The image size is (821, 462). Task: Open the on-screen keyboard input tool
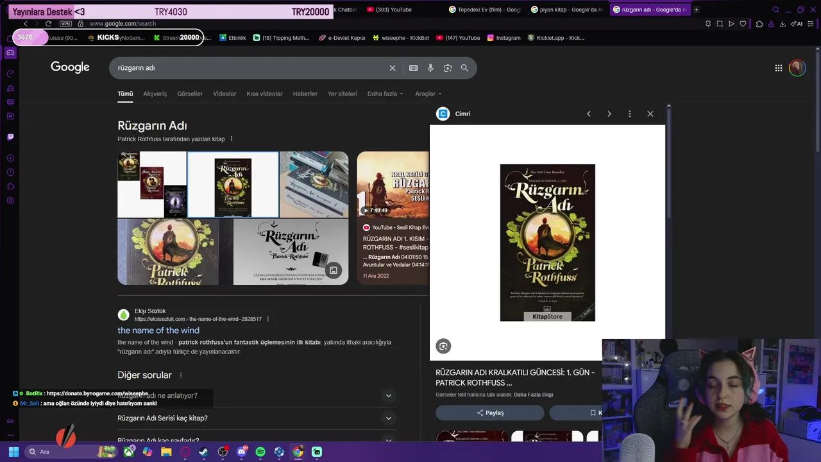coord(414,68)
